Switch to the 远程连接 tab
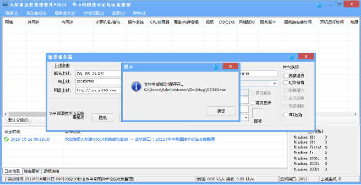Viewport: 361px width, 185px height. (x=51, y=171)
